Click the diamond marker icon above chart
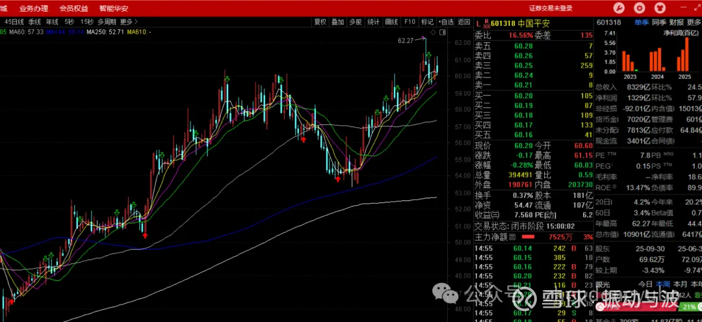Image resolution: width=702 pixels, height=322 pixels. [x=433, y=33]
